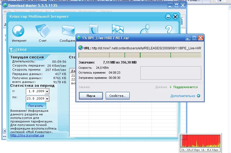Expand the Дополнительно details arrow

coord(199,96)
